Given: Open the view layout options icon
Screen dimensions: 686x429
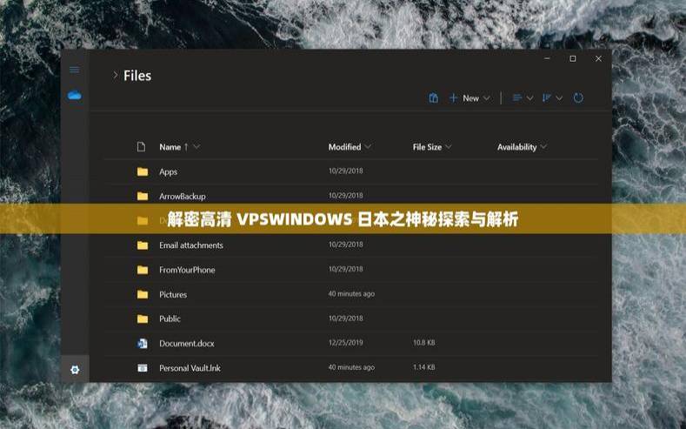Looking at the screenshot, I should tap(517, 98).
